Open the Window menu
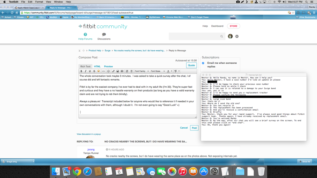 coord(58,2)
